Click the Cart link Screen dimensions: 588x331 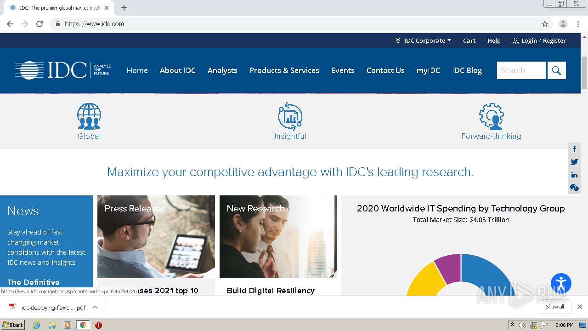(469, 40)
